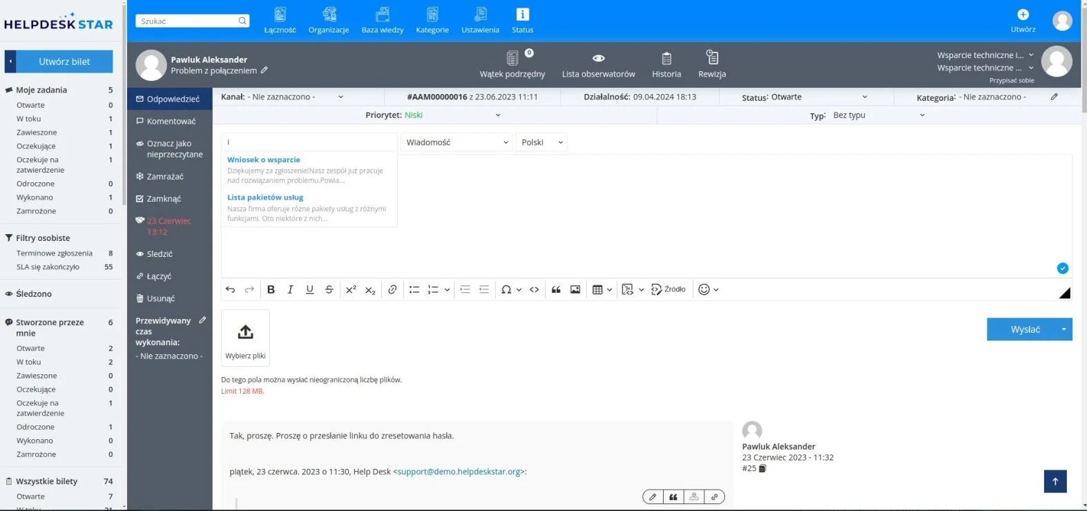
Task: Click the Wybierz pliki upload button
Action: click(245, 338)
